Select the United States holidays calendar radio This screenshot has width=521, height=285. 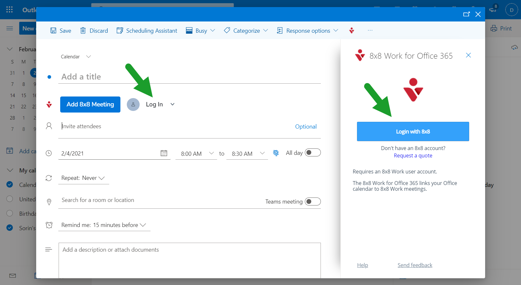point(10,199)
